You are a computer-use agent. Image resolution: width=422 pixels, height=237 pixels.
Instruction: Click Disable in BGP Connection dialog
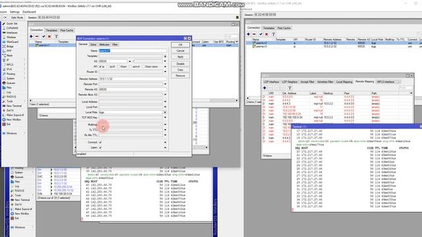point(180,64)
